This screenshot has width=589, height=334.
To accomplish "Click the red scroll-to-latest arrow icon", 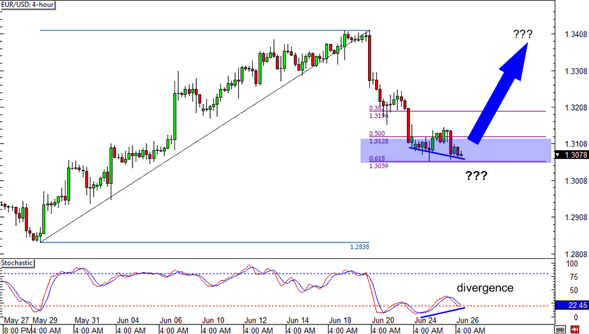I will 575,330.
